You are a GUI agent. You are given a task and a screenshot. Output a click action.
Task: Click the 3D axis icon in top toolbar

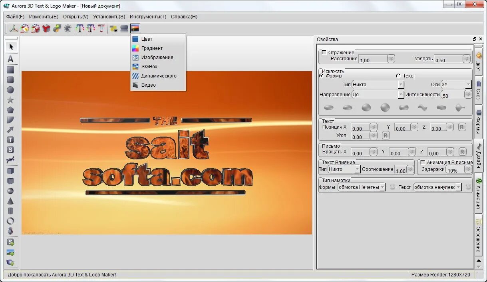point(14,28)
